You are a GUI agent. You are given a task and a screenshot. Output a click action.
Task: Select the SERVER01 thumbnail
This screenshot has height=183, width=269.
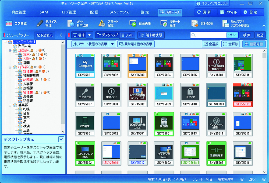click(216, 95)
